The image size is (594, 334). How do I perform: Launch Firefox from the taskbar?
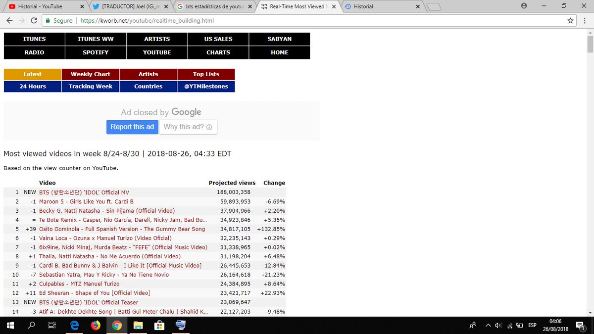(x=96, y=325)
